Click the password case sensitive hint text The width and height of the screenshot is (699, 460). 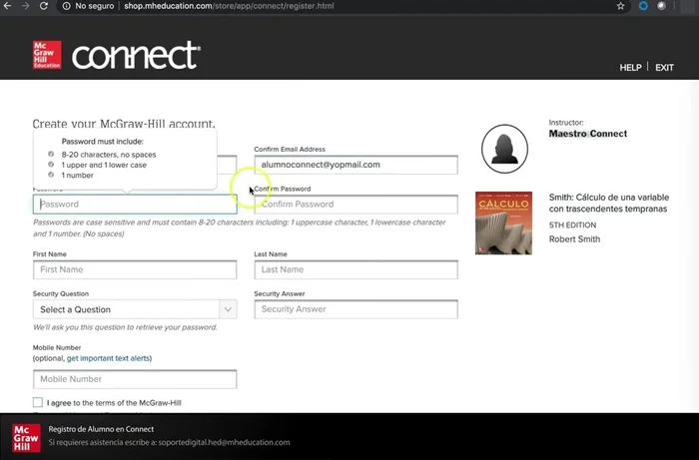[x=240, y=228]
